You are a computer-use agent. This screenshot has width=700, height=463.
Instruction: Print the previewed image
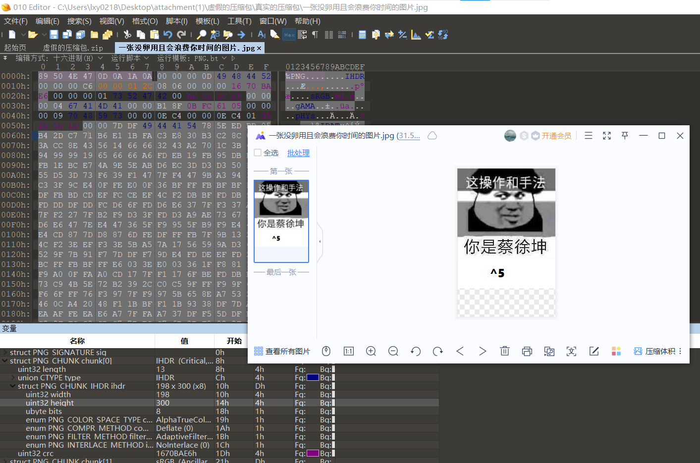[527, 351]
